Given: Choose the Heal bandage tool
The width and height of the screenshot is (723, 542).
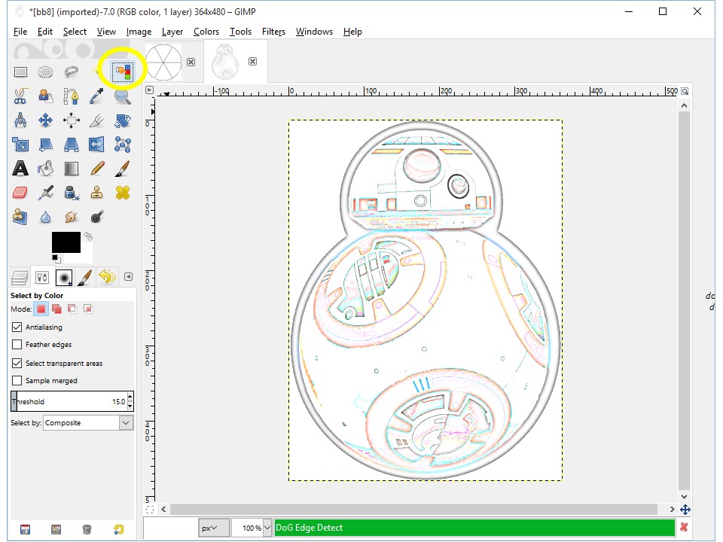Looking at the screenshot, I should pyautogui.click(x=122, y=193).
